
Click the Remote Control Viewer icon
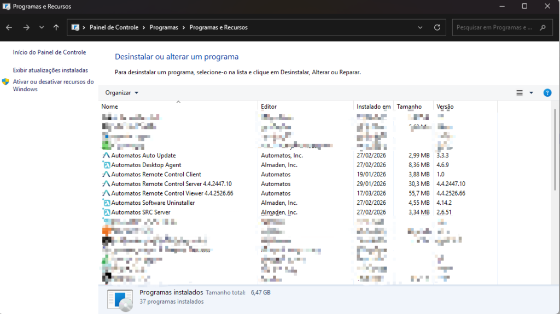tap(106, 193)
